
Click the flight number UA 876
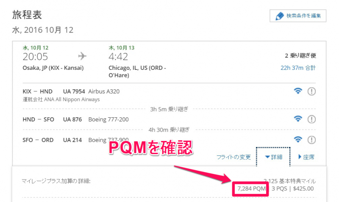(72, 119)
